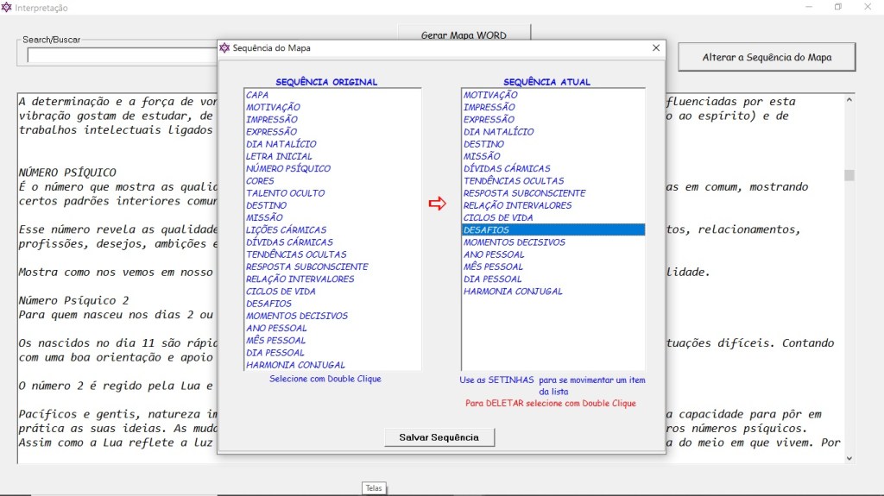Select MOMENTOS DECISIVOS in current sequence
This screenshot has height=496, width=884.
(514, 242)
